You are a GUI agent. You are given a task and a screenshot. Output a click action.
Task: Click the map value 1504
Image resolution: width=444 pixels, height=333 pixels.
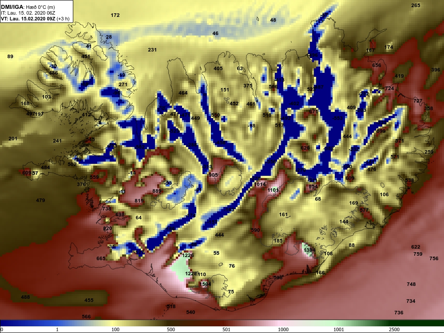pos(205,284)
